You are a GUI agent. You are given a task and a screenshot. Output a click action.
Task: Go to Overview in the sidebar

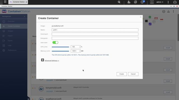coord(14,21)
